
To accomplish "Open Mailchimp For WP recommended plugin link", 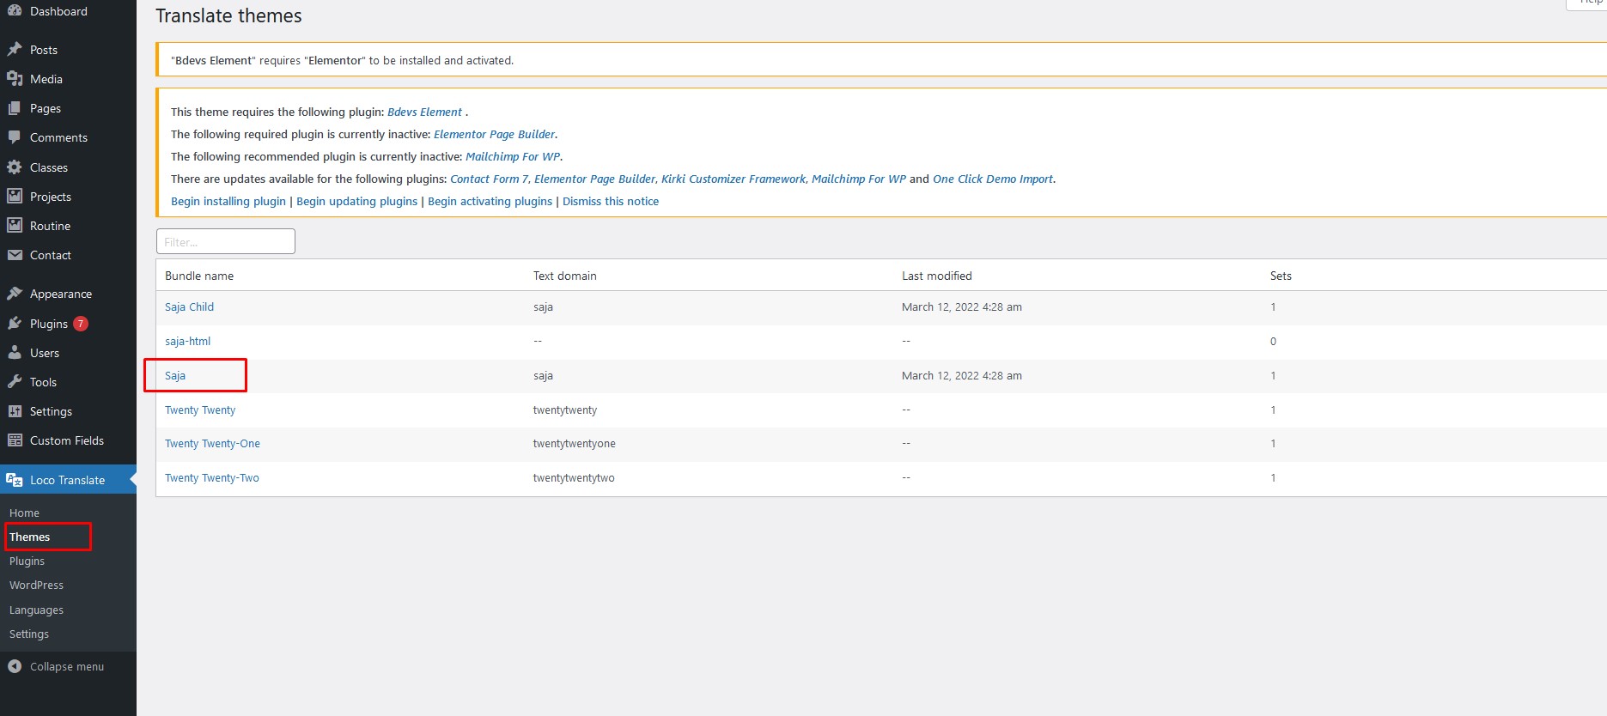I will click(513, 156).
